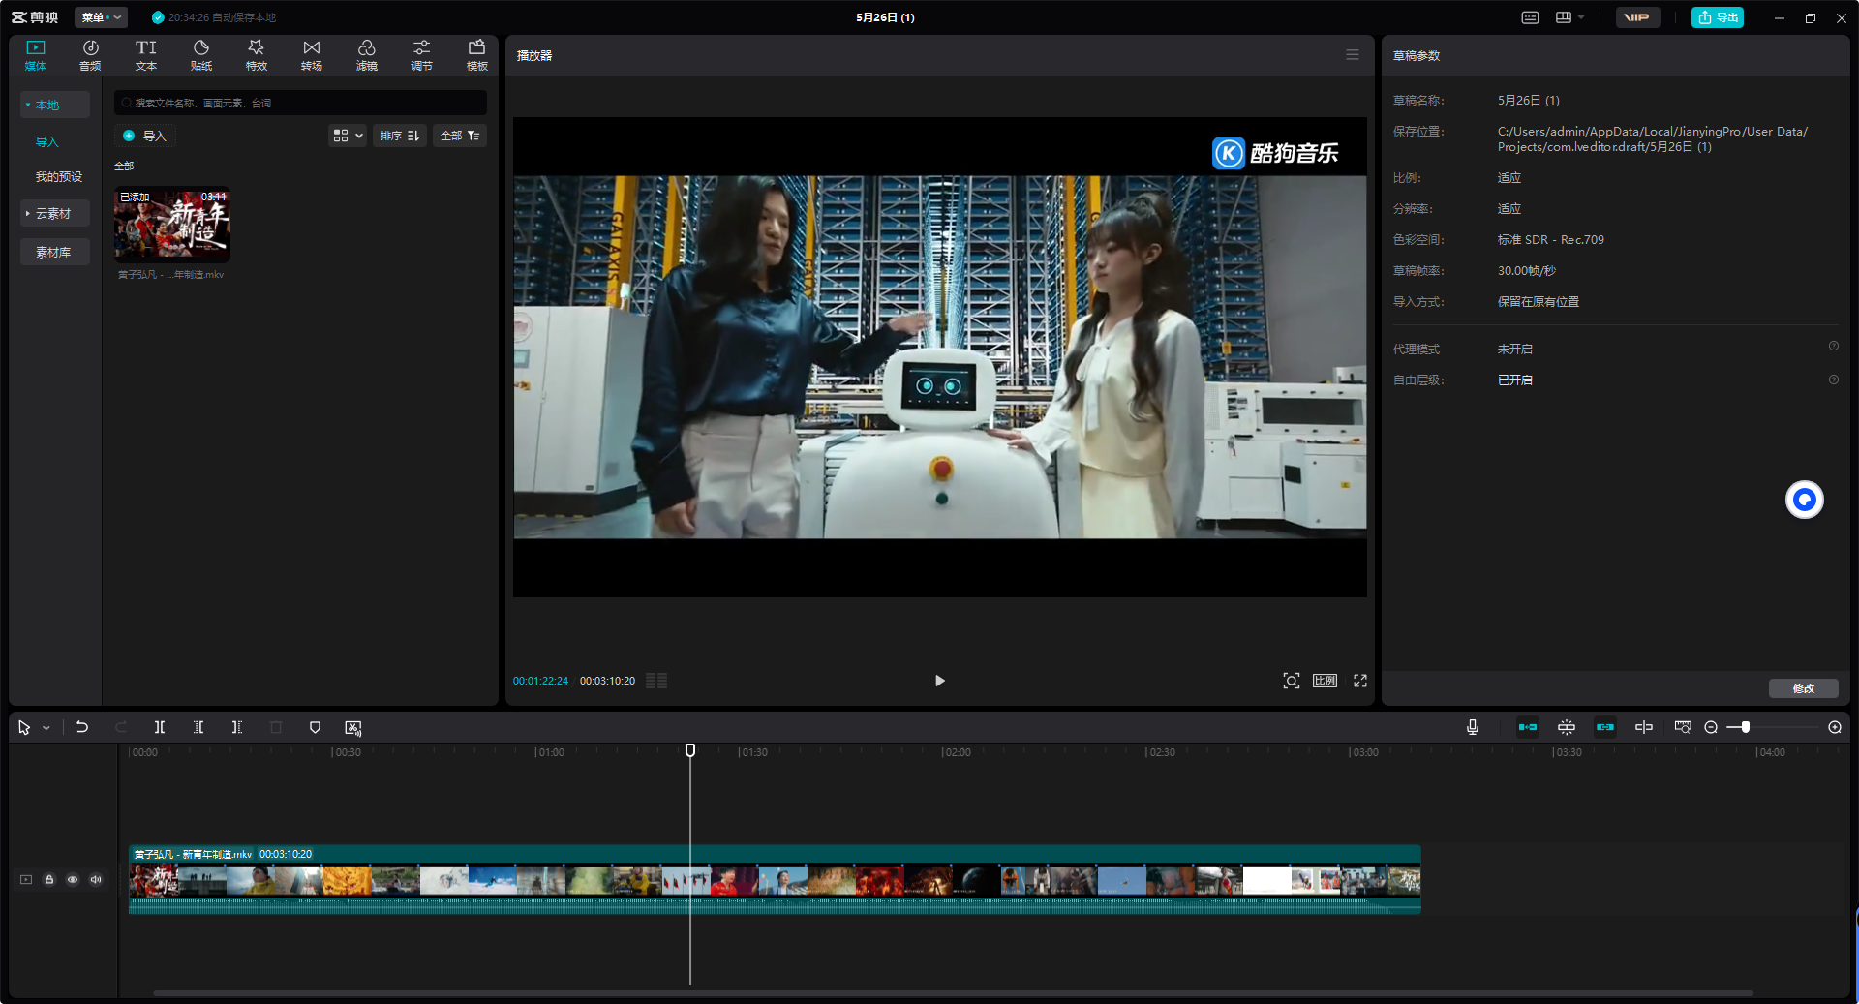
Task: Click the focus frame scan icon in player
Action: pos(1291,681)
